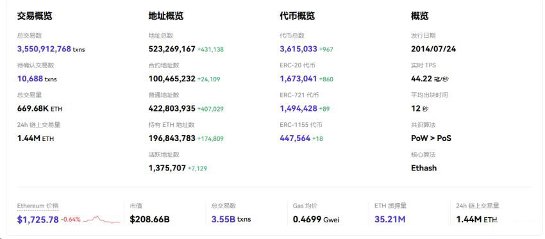Click the +24,109 contract change value
This screenshot has width=545, height=239.
209,79
